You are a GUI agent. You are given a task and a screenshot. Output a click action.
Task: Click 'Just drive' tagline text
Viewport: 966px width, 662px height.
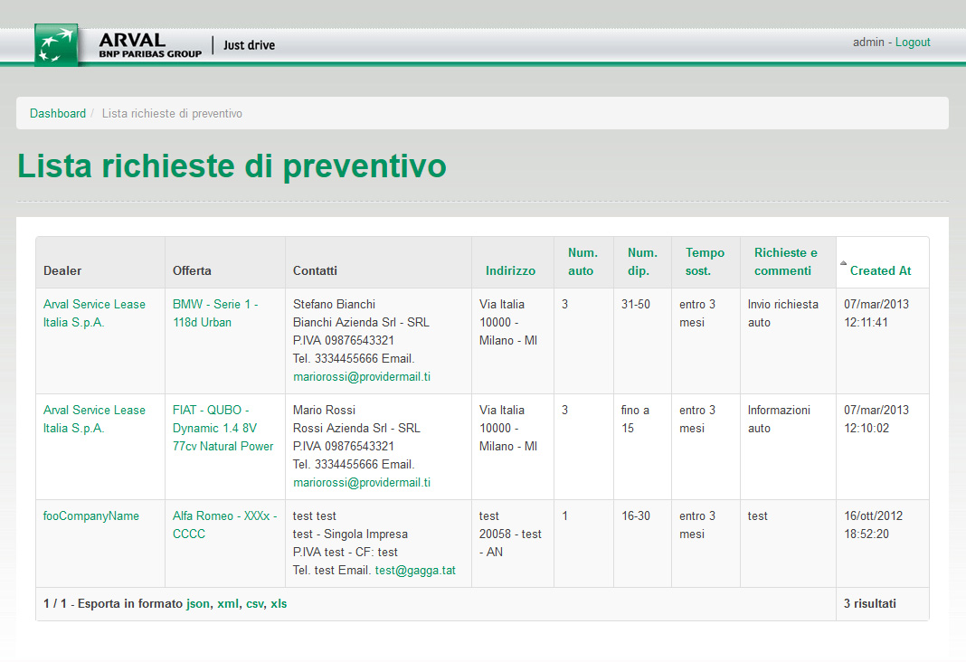[249, 45]
